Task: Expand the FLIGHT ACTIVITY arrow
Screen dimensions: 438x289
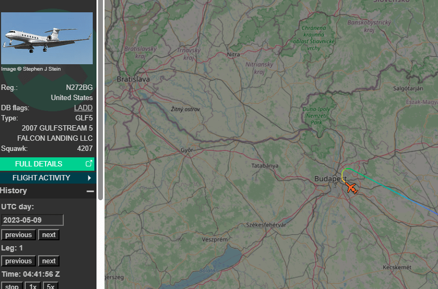Action: click(x=89, y=178)
